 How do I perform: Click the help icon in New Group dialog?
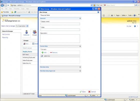tap(98, 12)
